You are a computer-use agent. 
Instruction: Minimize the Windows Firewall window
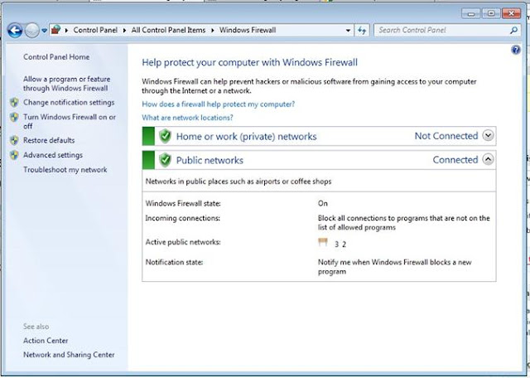(471, 13)
